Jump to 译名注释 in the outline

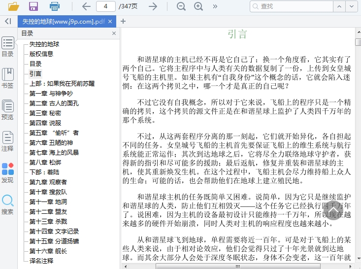(x=41, y=261)
